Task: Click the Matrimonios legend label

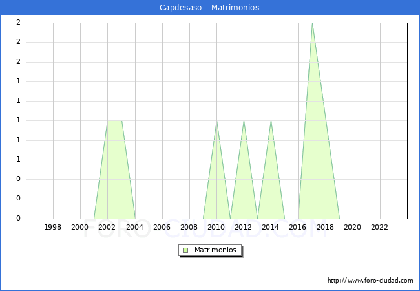Action: [214, 250]
